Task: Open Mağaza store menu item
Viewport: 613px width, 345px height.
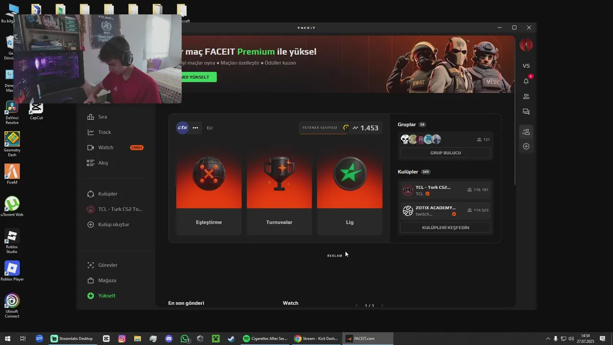Action: 107,280
